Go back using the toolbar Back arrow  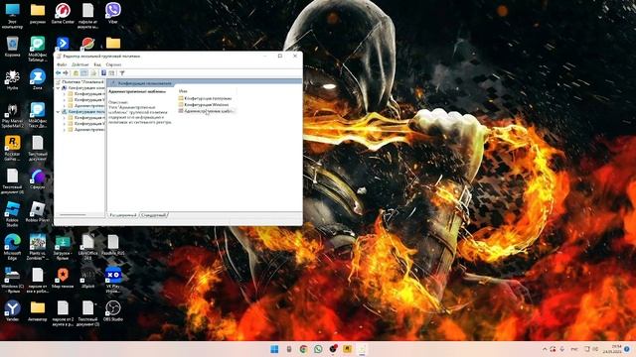(x=58, y=73)
